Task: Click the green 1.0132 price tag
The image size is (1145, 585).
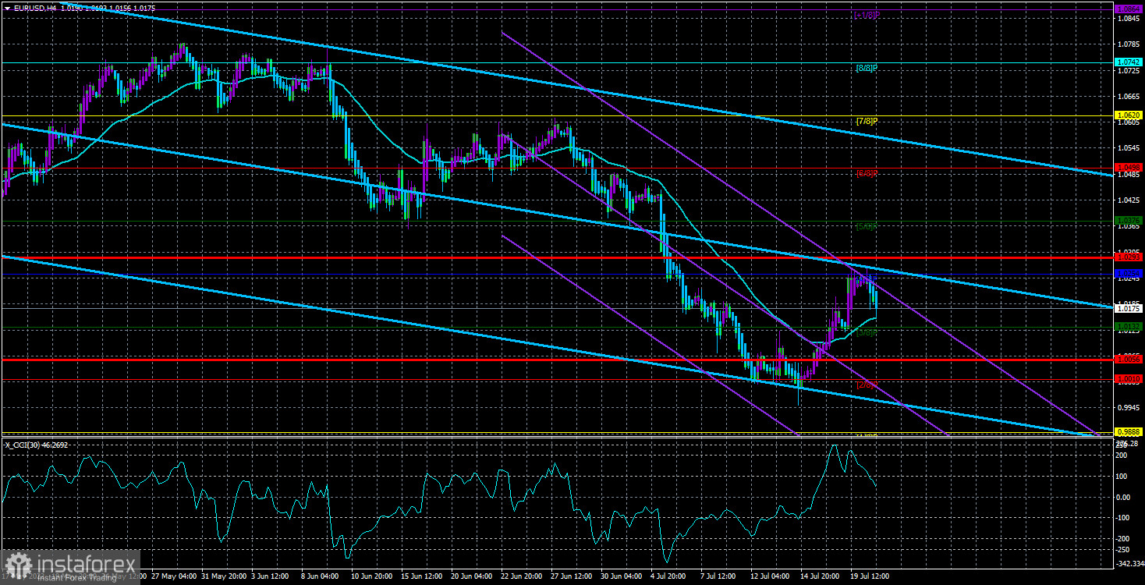Action: (x=1129, y=326)
